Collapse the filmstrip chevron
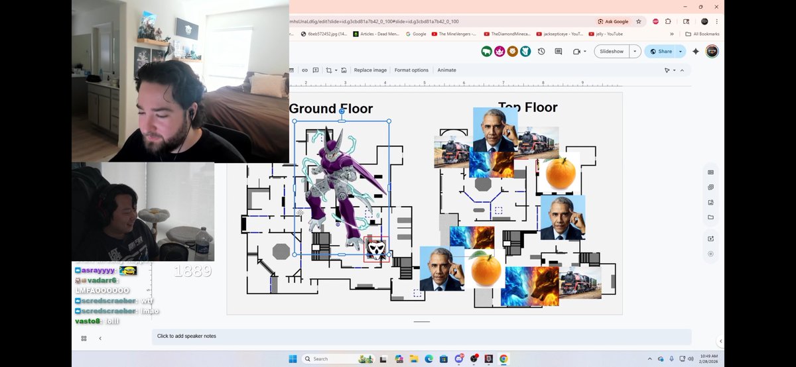This screenshot has width=796, height=367. (x=100, y=338)
